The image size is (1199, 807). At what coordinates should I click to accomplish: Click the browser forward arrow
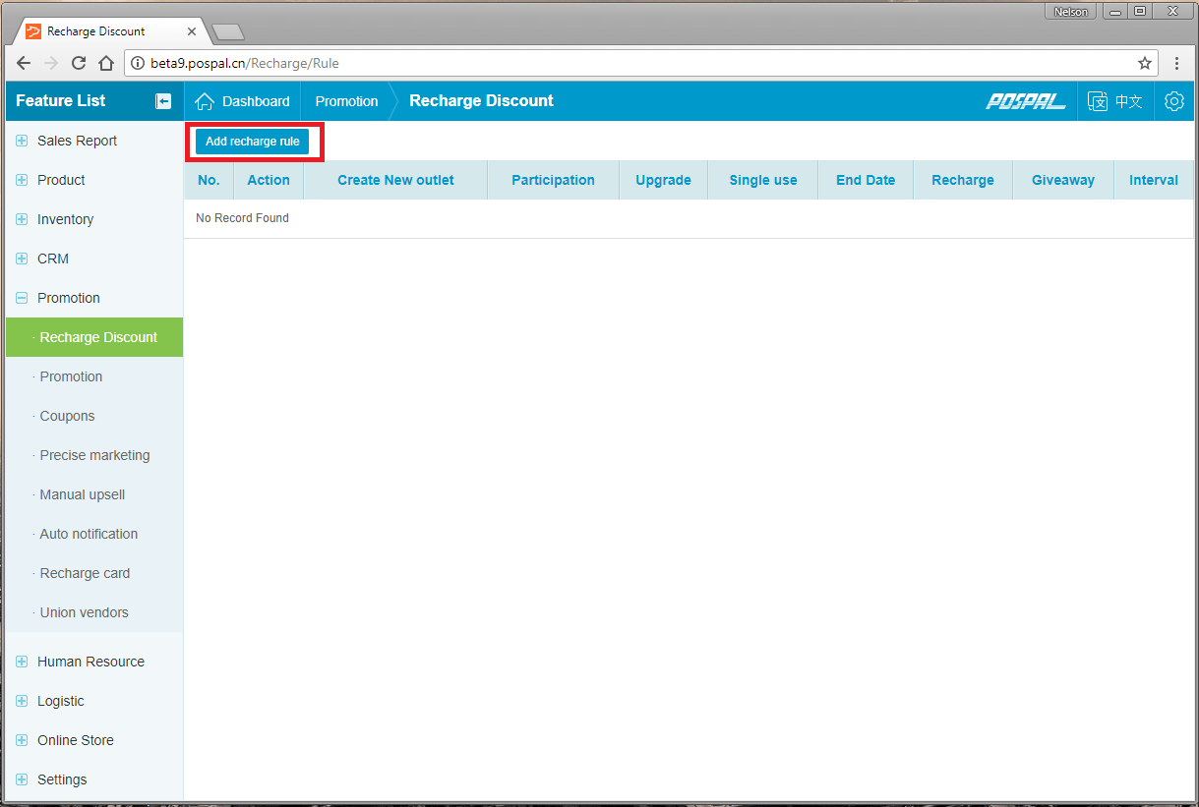(51, 63)
